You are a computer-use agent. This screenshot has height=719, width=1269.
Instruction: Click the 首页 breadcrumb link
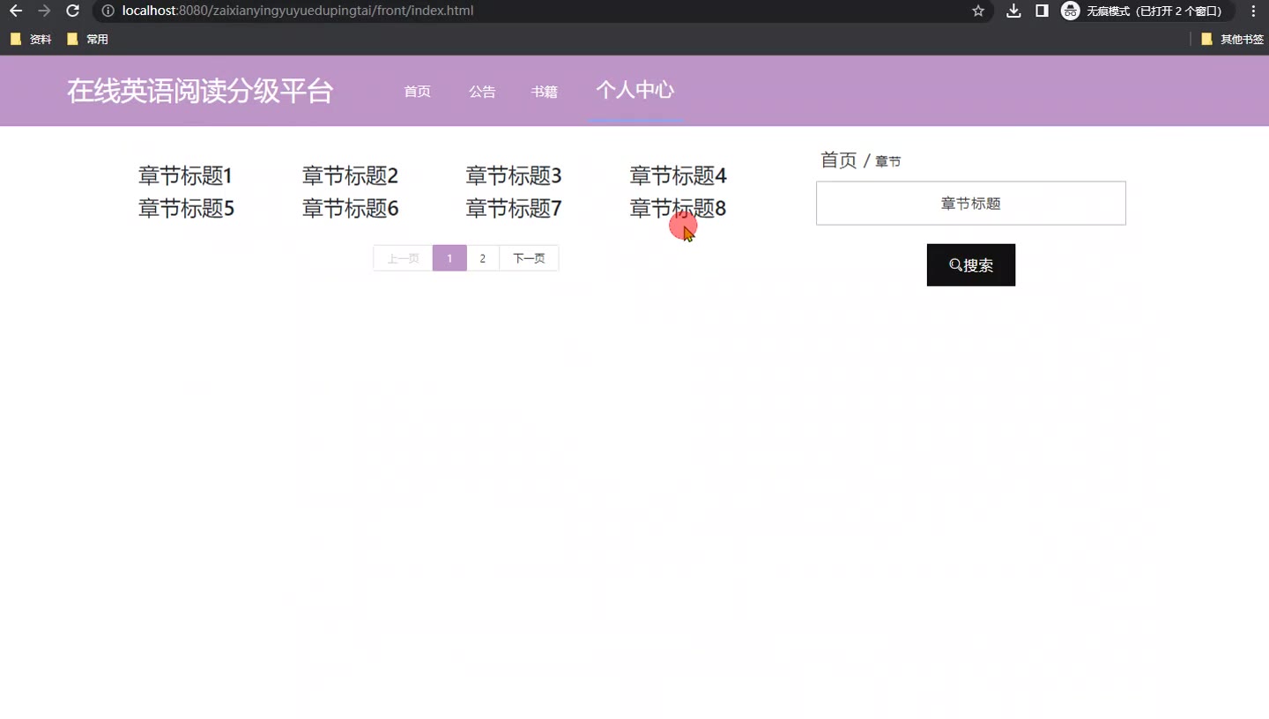tap(838, 160)
